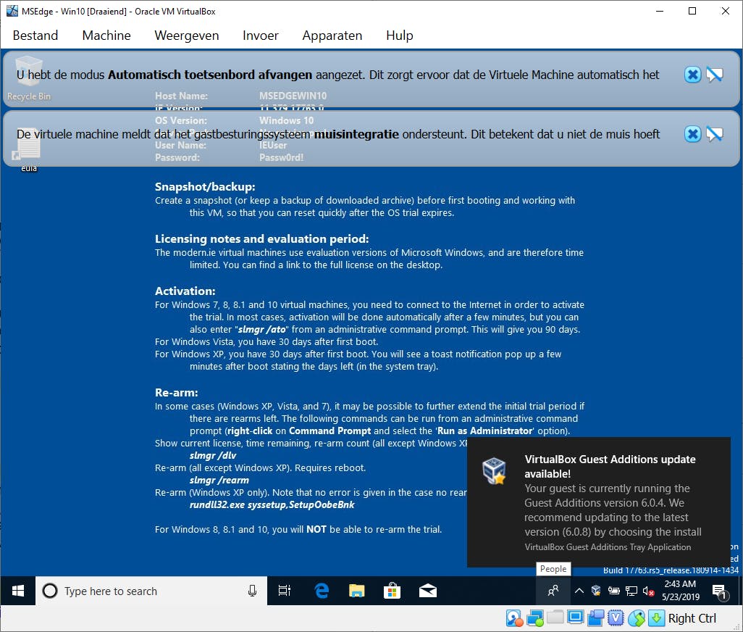Open the Action Center notifications icon

721,591
